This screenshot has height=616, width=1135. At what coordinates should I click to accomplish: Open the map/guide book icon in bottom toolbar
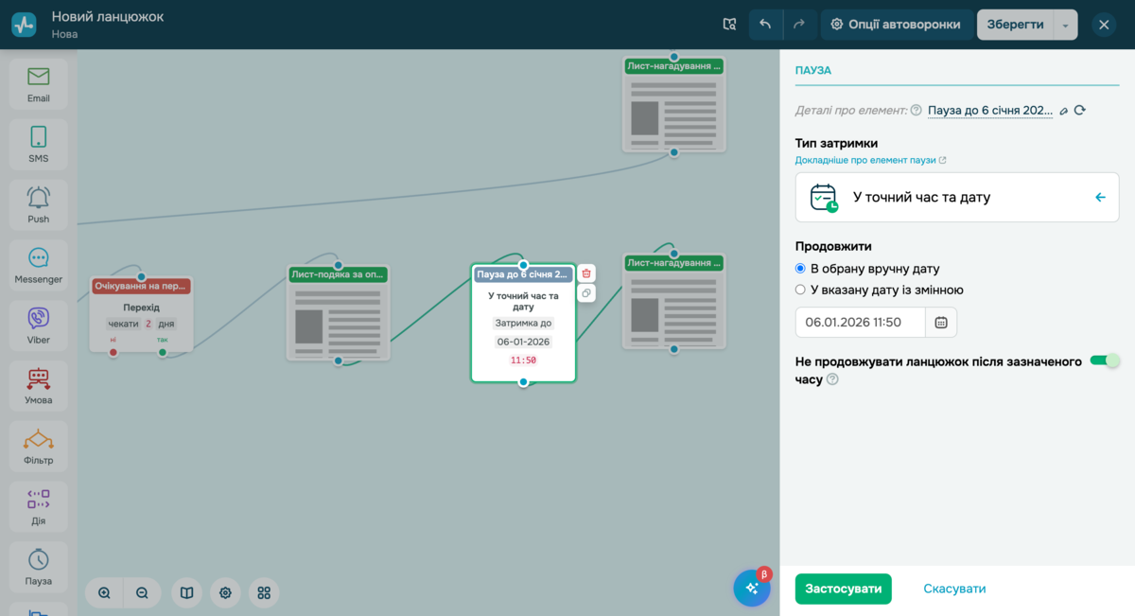tap(187, 593)
